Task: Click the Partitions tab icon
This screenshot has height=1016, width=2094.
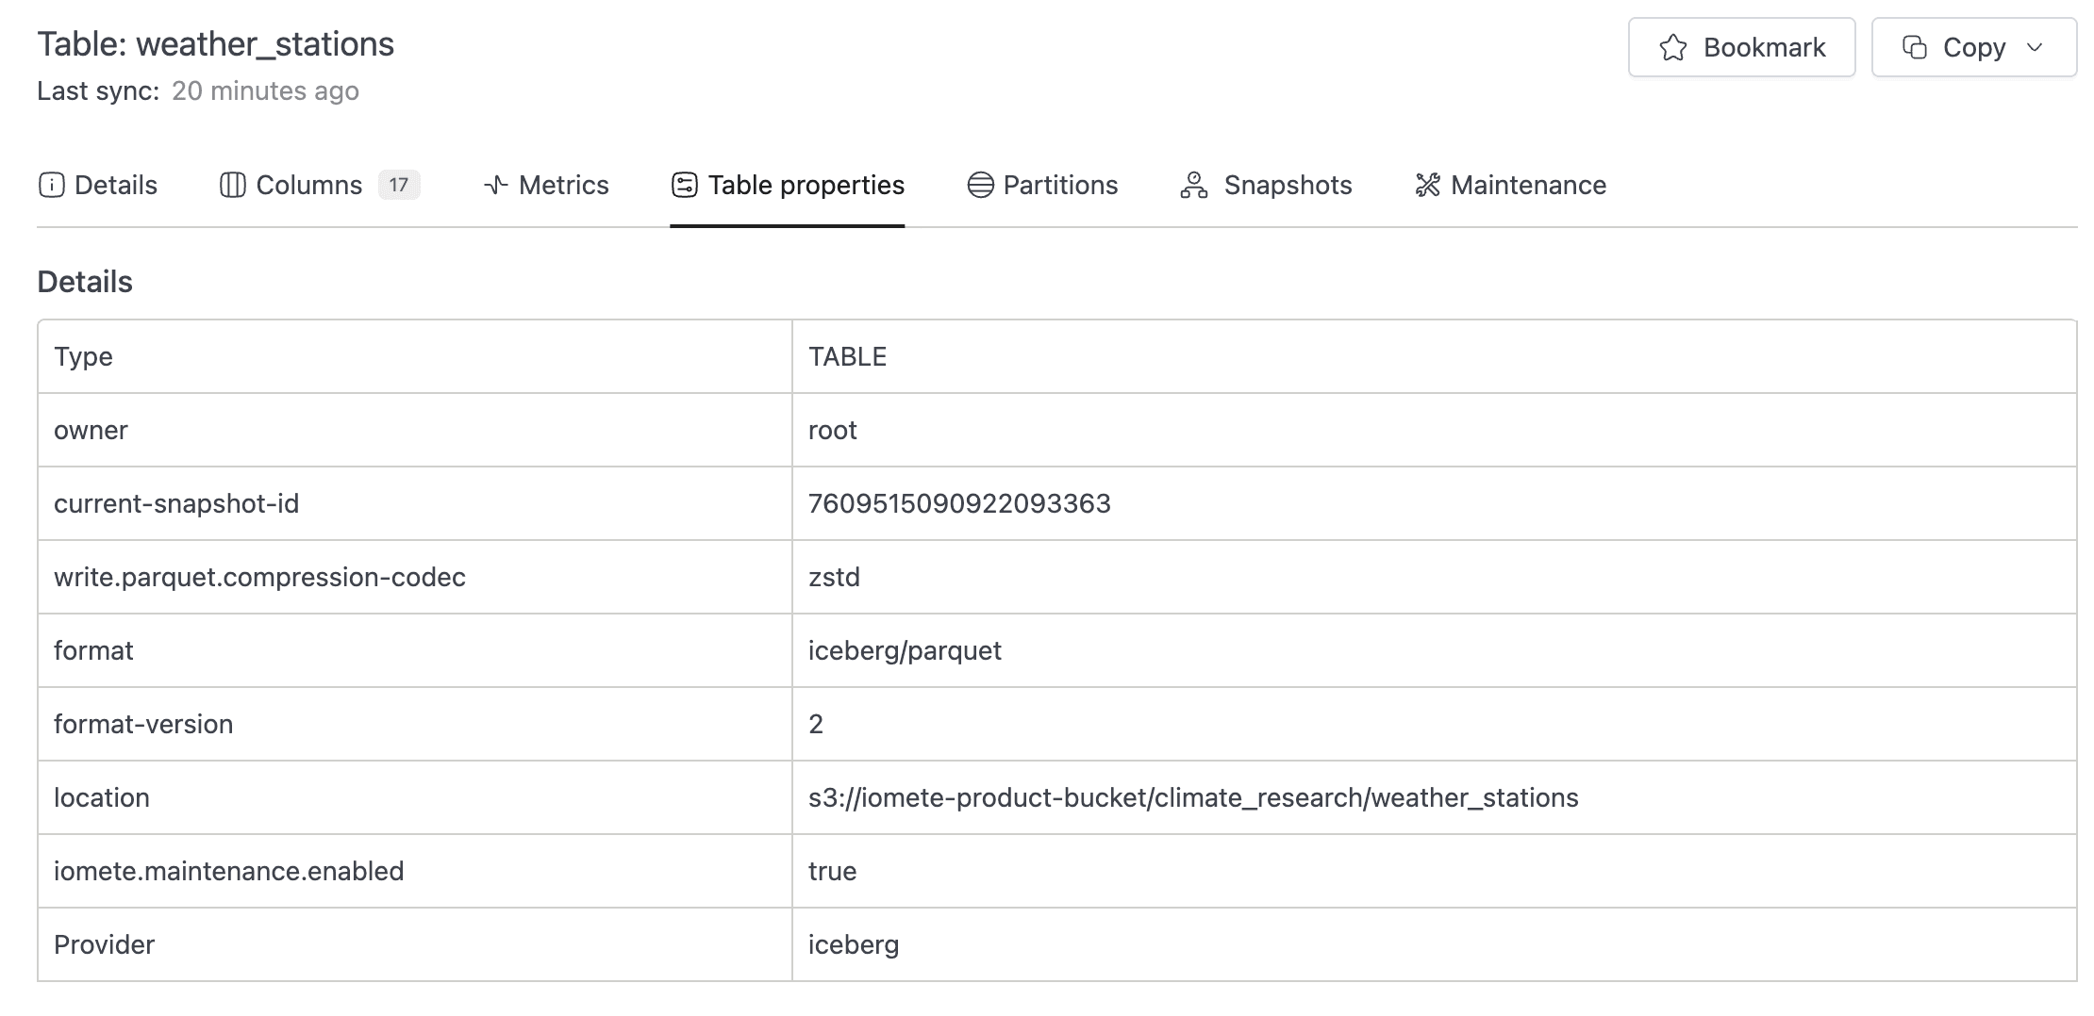Action: point(980,185)
